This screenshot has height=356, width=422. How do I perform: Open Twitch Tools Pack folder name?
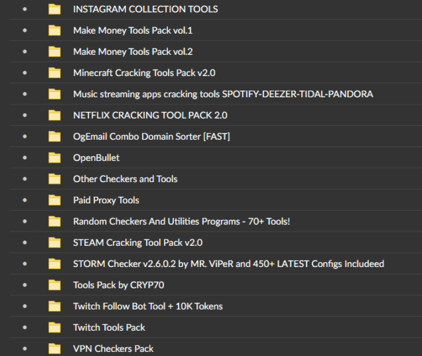[x=109, y=328]
